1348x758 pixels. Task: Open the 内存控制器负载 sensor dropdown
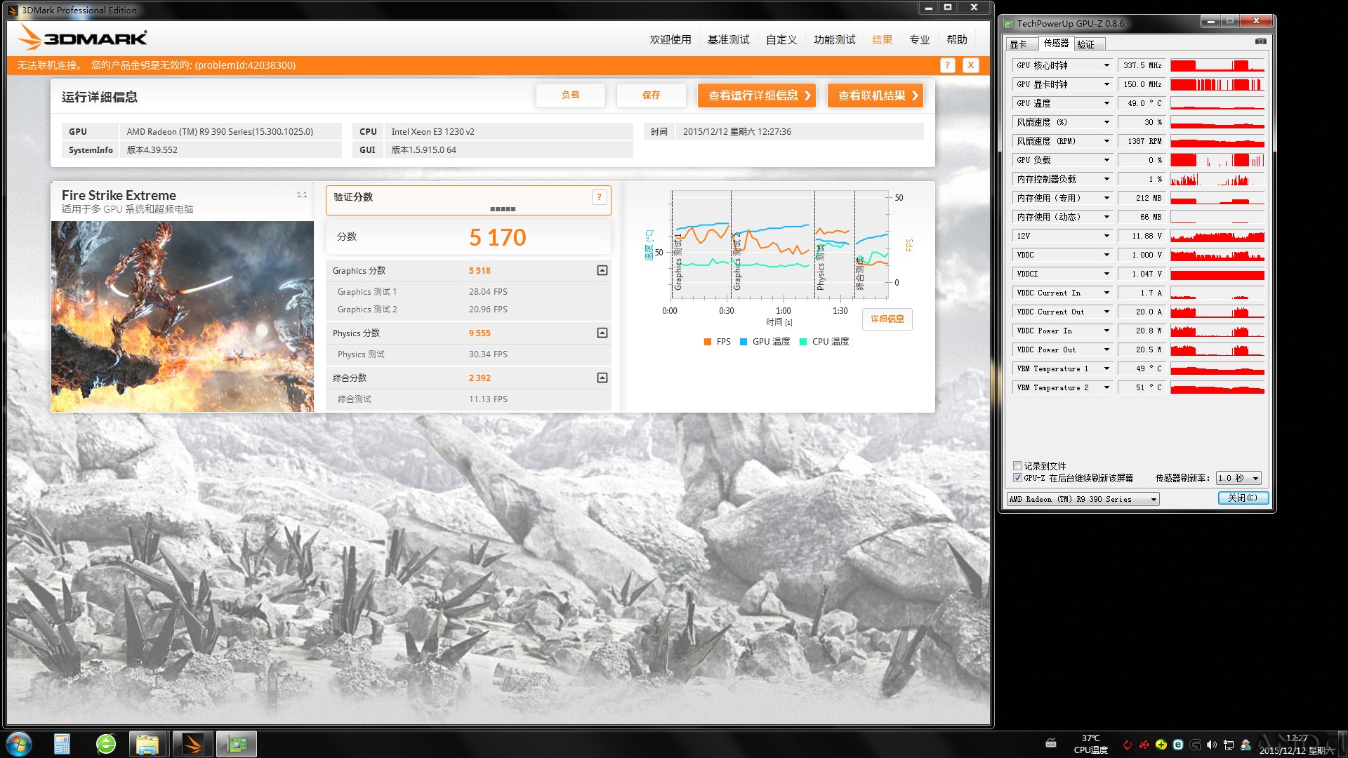(1106, 179)
